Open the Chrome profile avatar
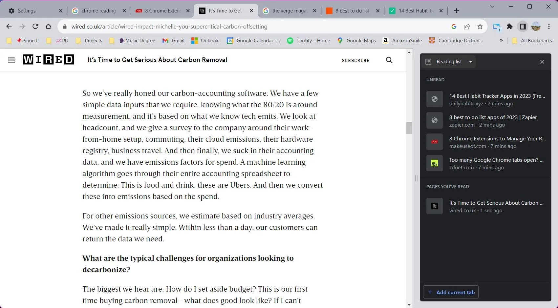 pyautogui.click(x=536, y=27)
